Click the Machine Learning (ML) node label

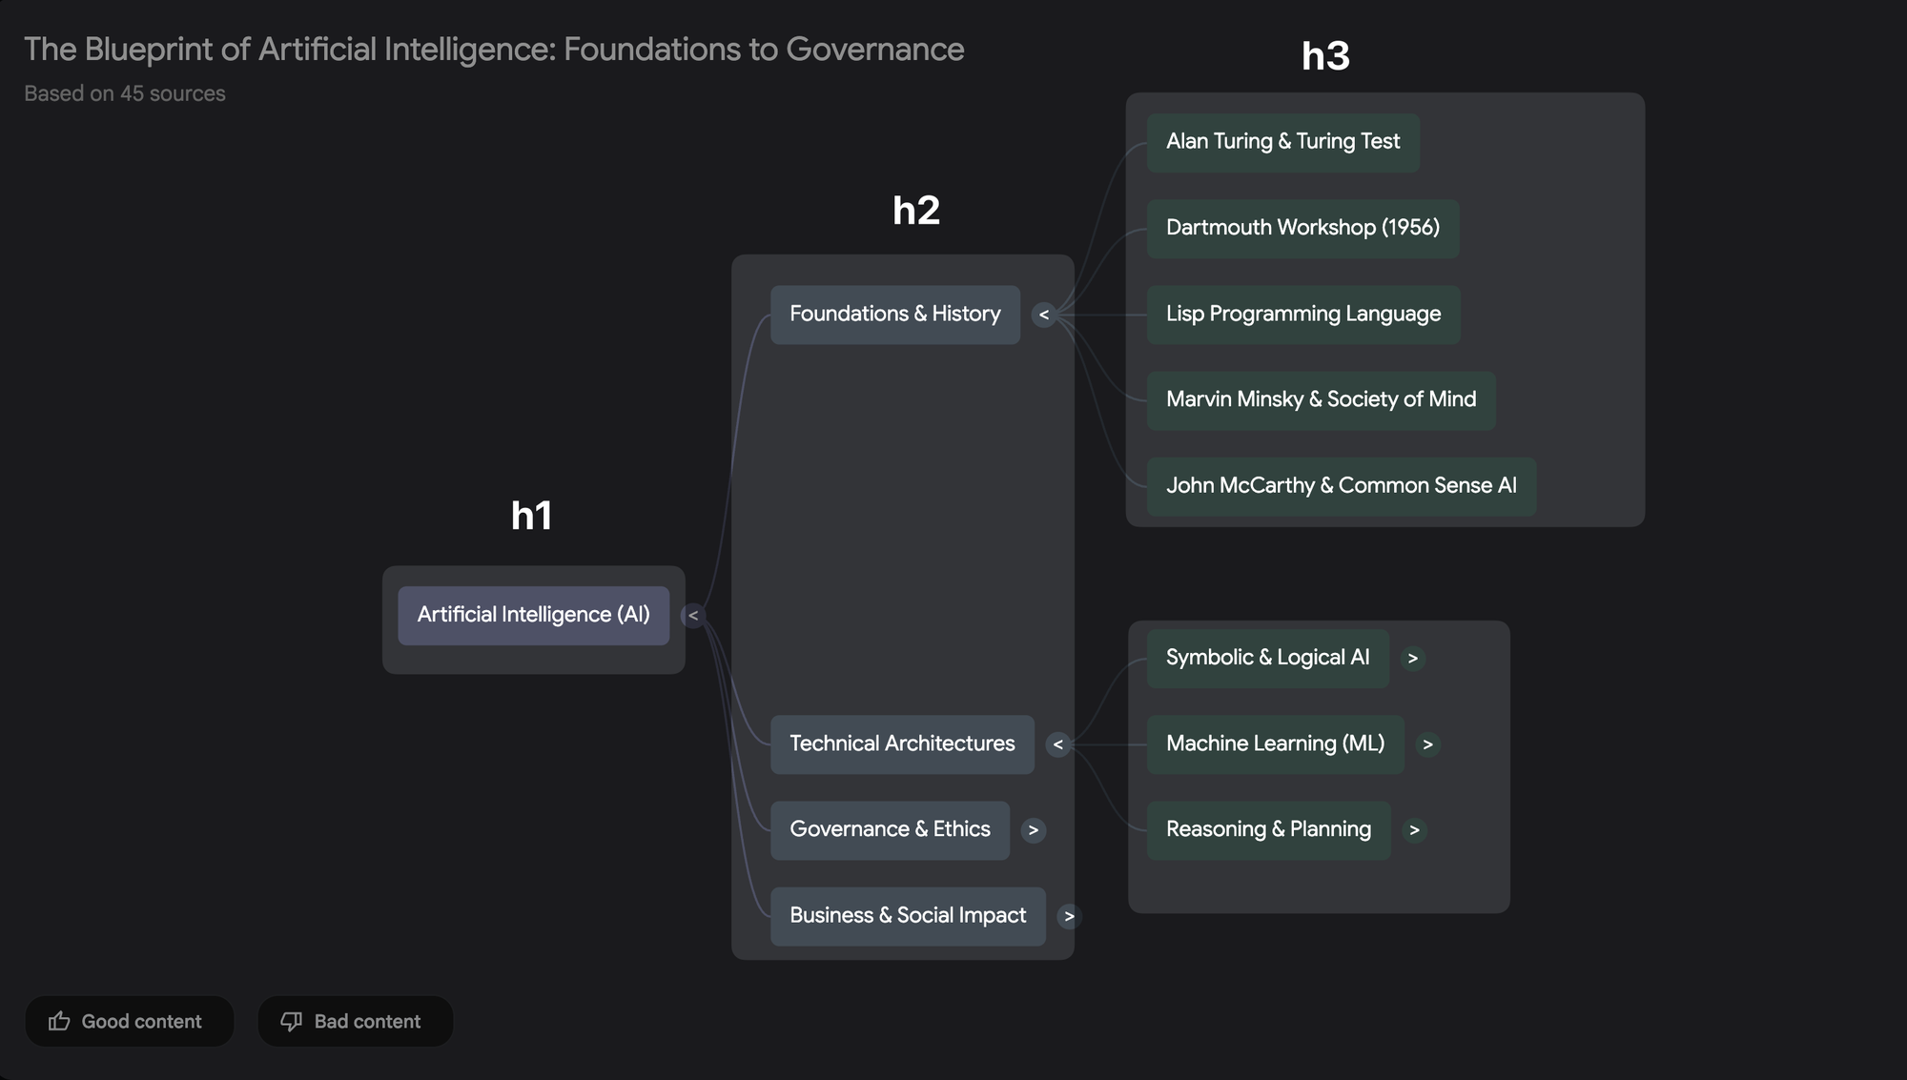(1275, 744)
